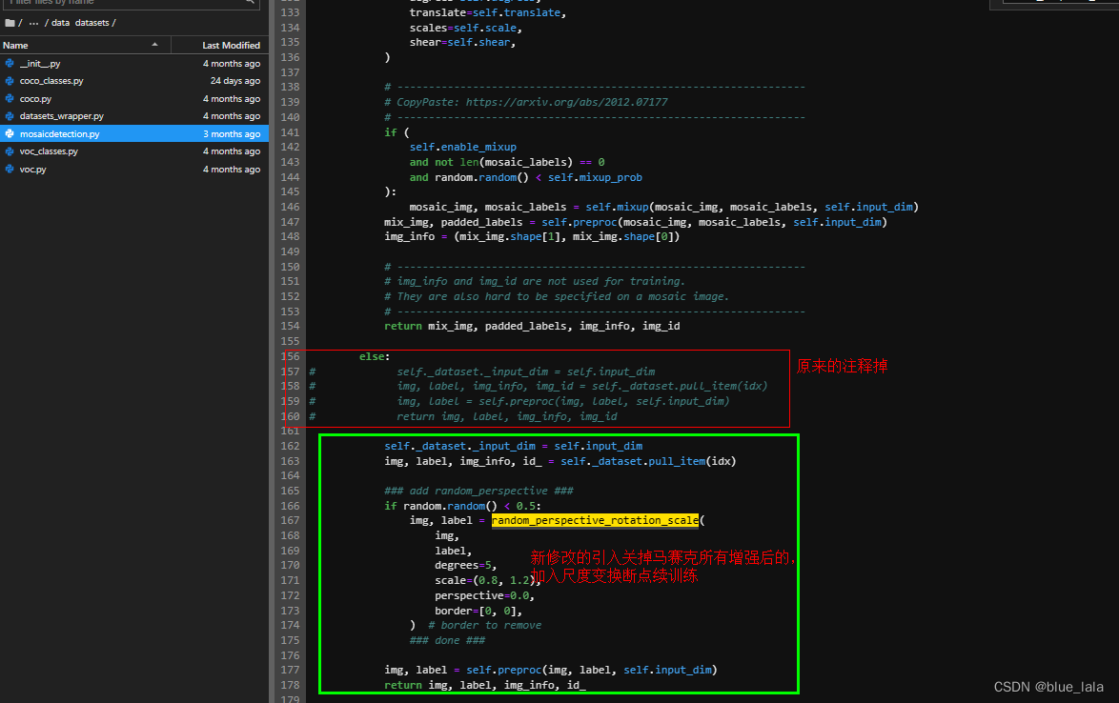The image size is (1119, 703).
Task: Click 'translate=self.translate,' on line 133
Action: pyautogui.click(x=487, y=12)
